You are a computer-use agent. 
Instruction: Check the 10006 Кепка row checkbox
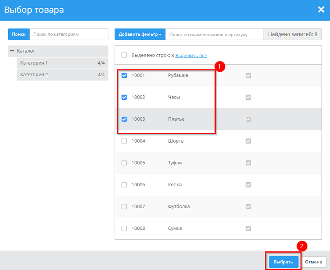point(124,184)
